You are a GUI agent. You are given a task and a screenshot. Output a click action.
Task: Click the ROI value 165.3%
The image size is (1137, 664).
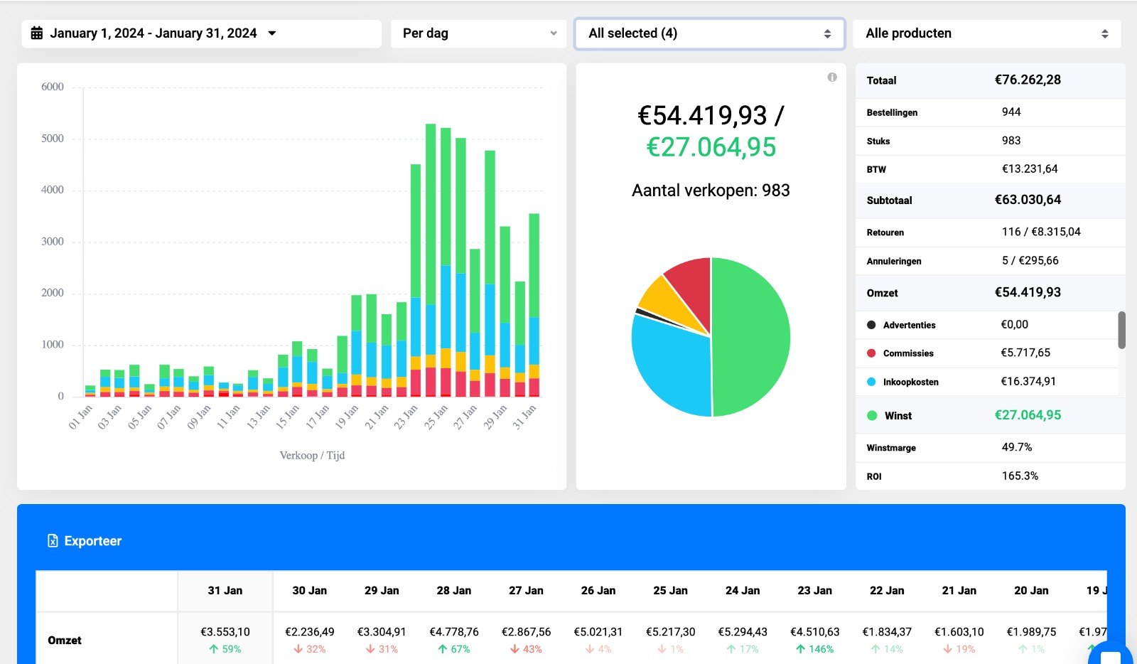point(1020,476)
